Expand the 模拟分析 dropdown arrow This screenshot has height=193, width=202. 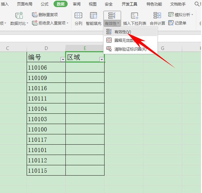[x=192, y=15]
